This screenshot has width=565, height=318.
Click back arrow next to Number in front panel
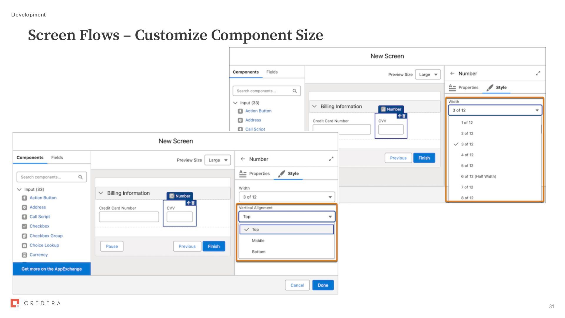coord(243,159)
